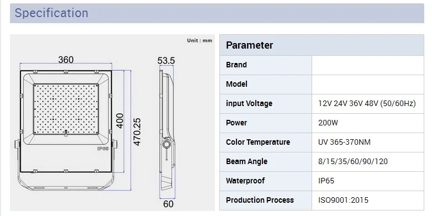Viewport: 432px width, 216px height.
Task: Select the Parameter table header
Action: 322,45
